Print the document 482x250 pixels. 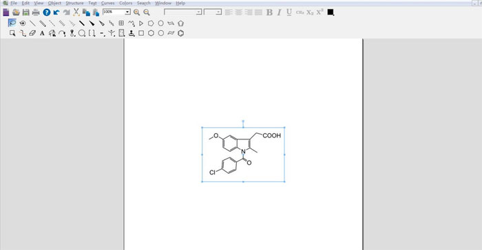[36, 12]
